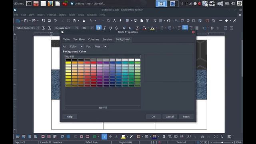Click the Bluetooth tray icon
The height and width of the screenshot is (144, 256).
pos(182,4)
